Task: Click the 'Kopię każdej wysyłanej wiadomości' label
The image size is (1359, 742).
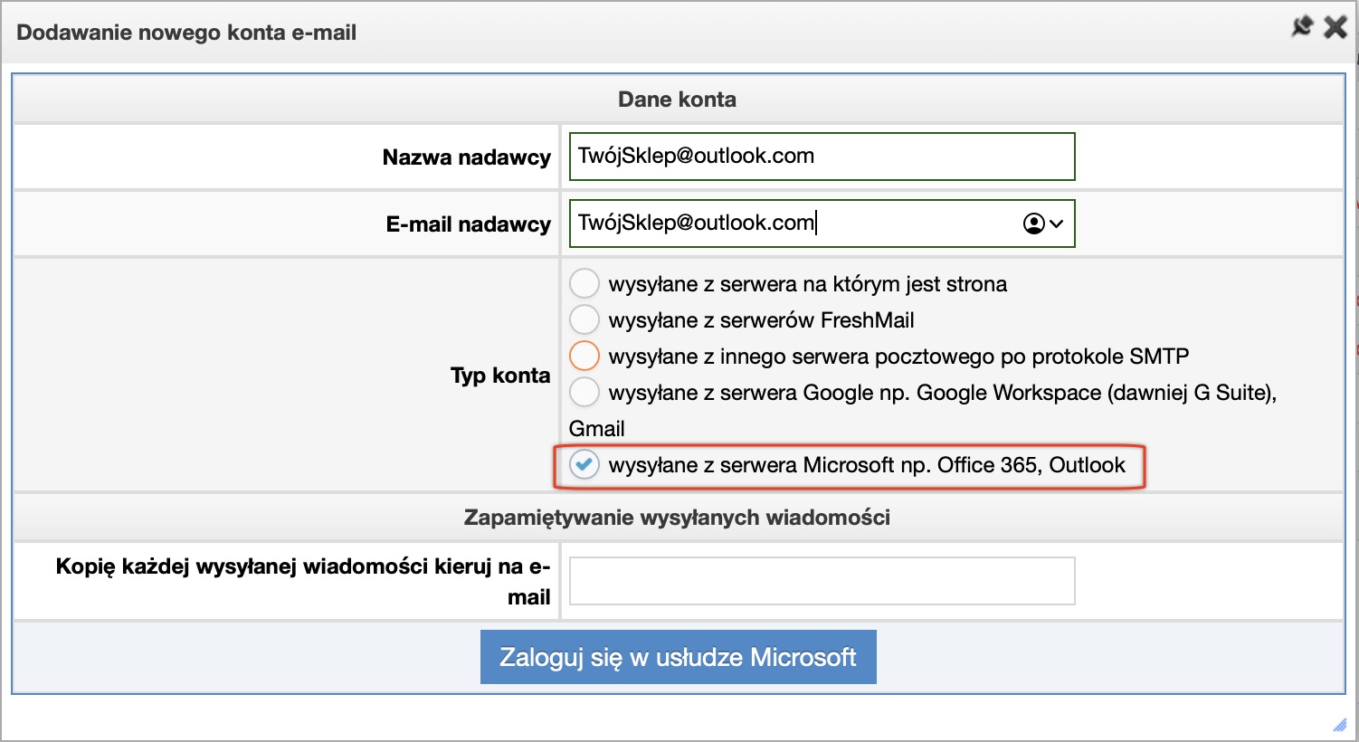Action: coord(303,582)
